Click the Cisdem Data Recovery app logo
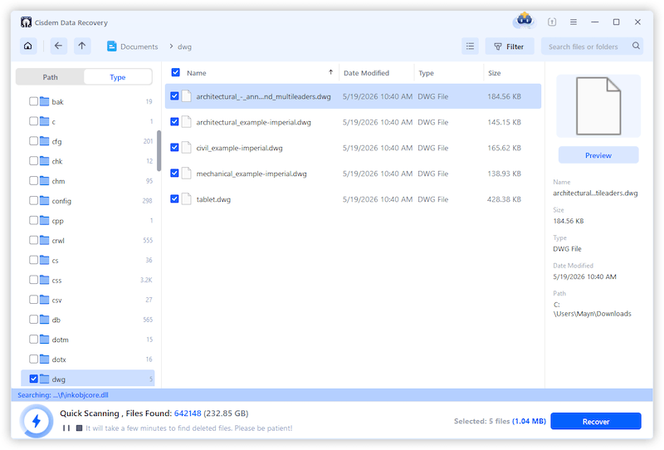The image size is (664, 450). pos(26,22)
